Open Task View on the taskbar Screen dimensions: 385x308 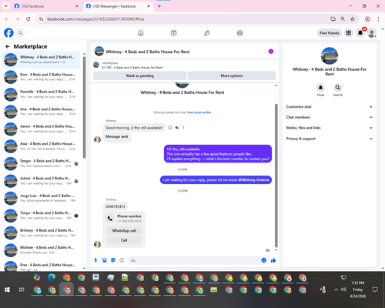click(x=22, y=290)
